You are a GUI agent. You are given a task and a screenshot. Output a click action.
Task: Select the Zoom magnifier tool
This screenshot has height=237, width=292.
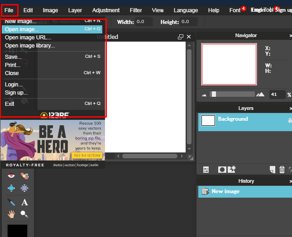[x=24, y=214]
